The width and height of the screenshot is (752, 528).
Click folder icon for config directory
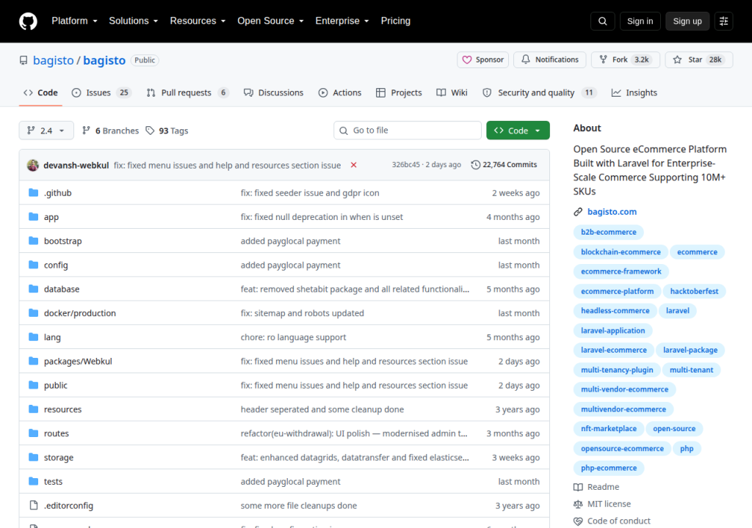pyautogui.click(x=33, y=265)
